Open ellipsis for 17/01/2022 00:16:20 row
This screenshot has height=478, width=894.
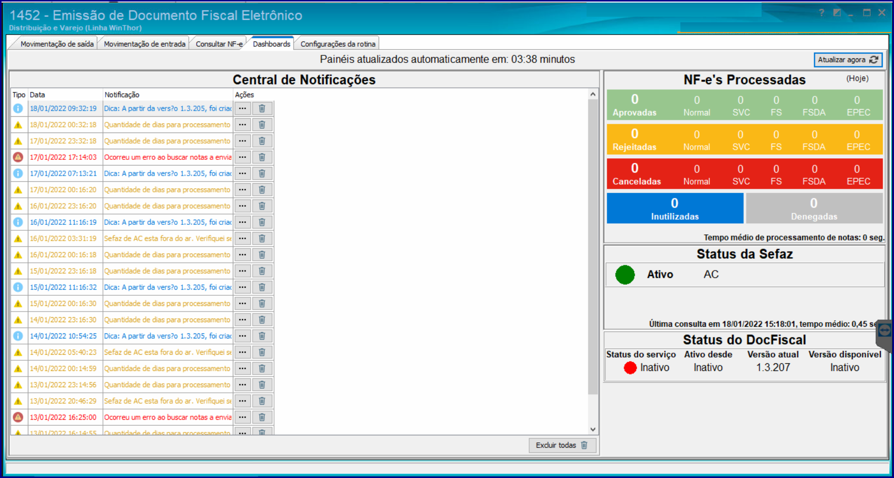pyautogui.click(x=243, y=190)
